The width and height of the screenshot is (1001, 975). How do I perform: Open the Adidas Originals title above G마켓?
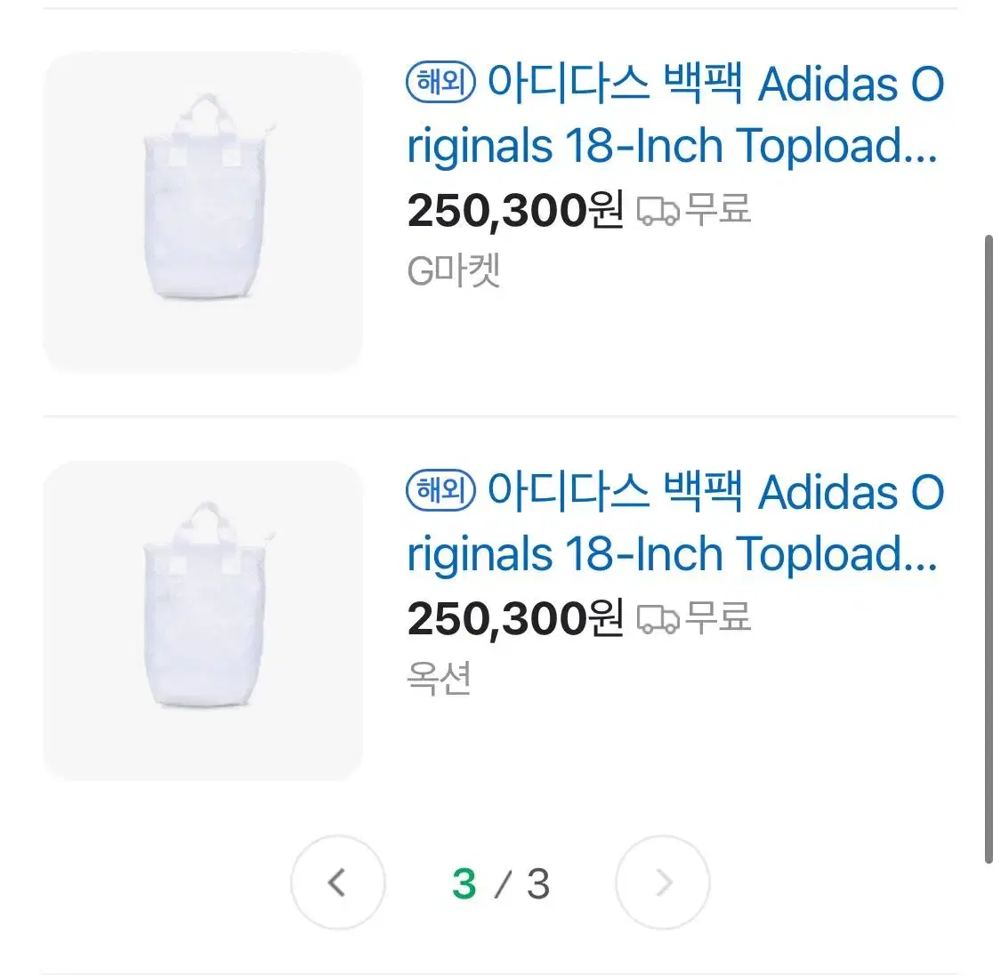pos(674,116)
